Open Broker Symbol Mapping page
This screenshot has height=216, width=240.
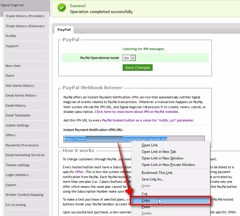pyautogui.click(x=24, y=195)
